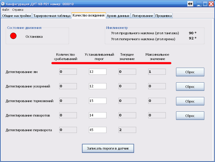Click the Детектирование переворота label
Viewport: 215px width, 162px height.
pos(29,130)
